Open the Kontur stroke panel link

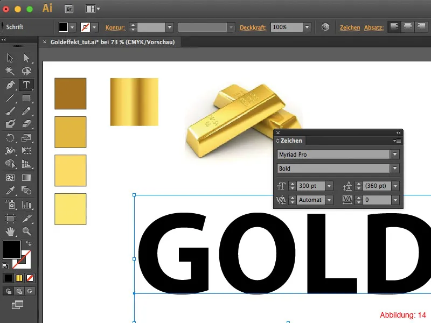115,27
